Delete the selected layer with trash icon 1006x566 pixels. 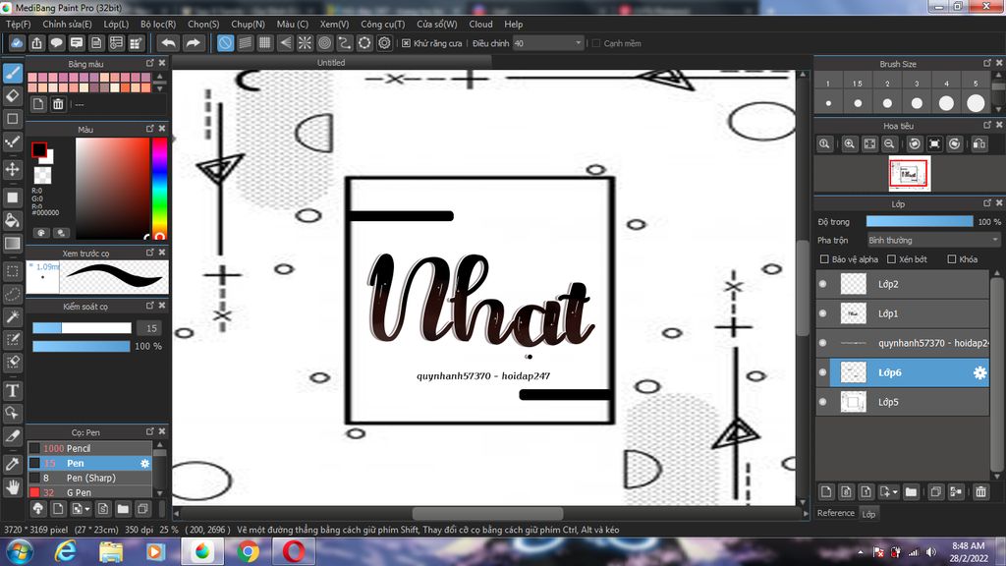click(x=980, y=492)
